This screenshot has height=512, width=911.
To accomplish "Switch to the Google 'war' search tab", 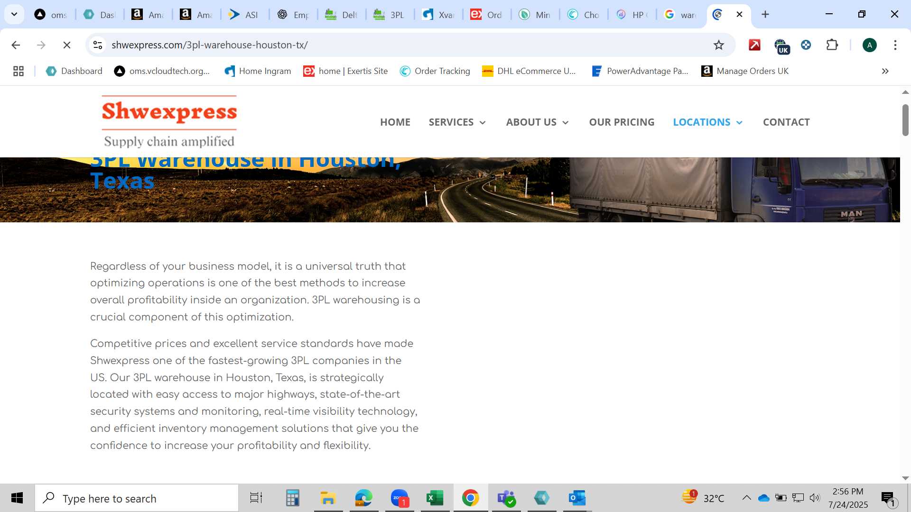I will click(680, 15).
